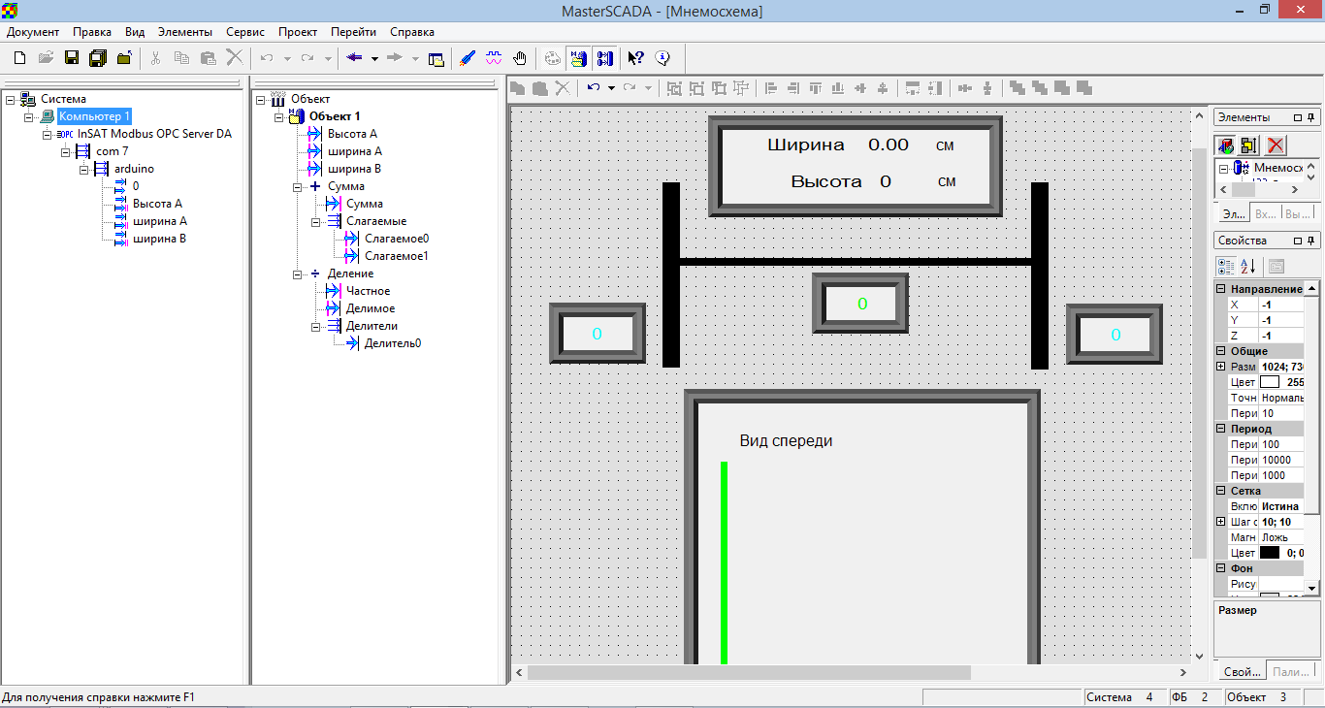
Task: Click the back navigation arrow icon
Action: tap(354, 58)
